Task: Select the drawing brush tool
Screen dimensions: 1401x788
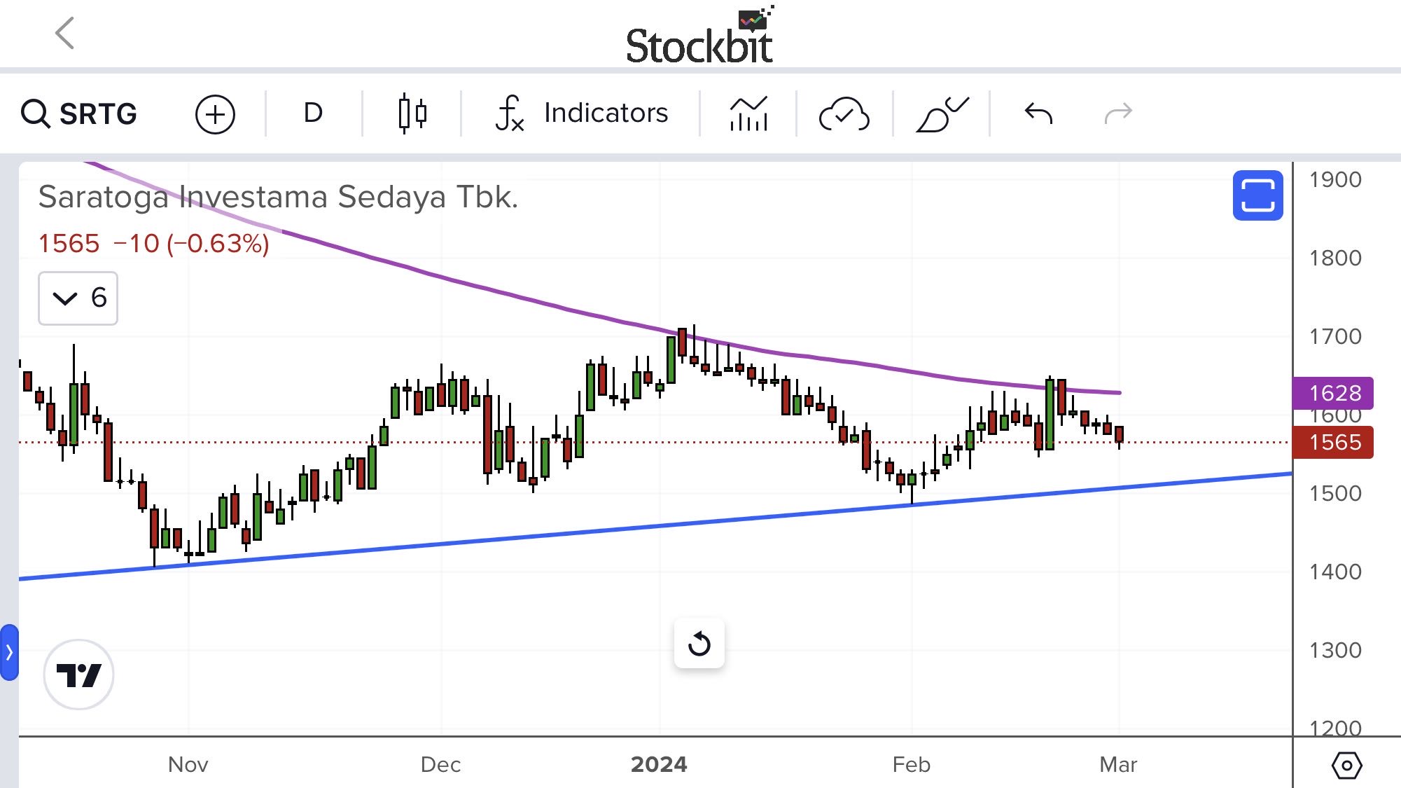Action: coord(942,113)
